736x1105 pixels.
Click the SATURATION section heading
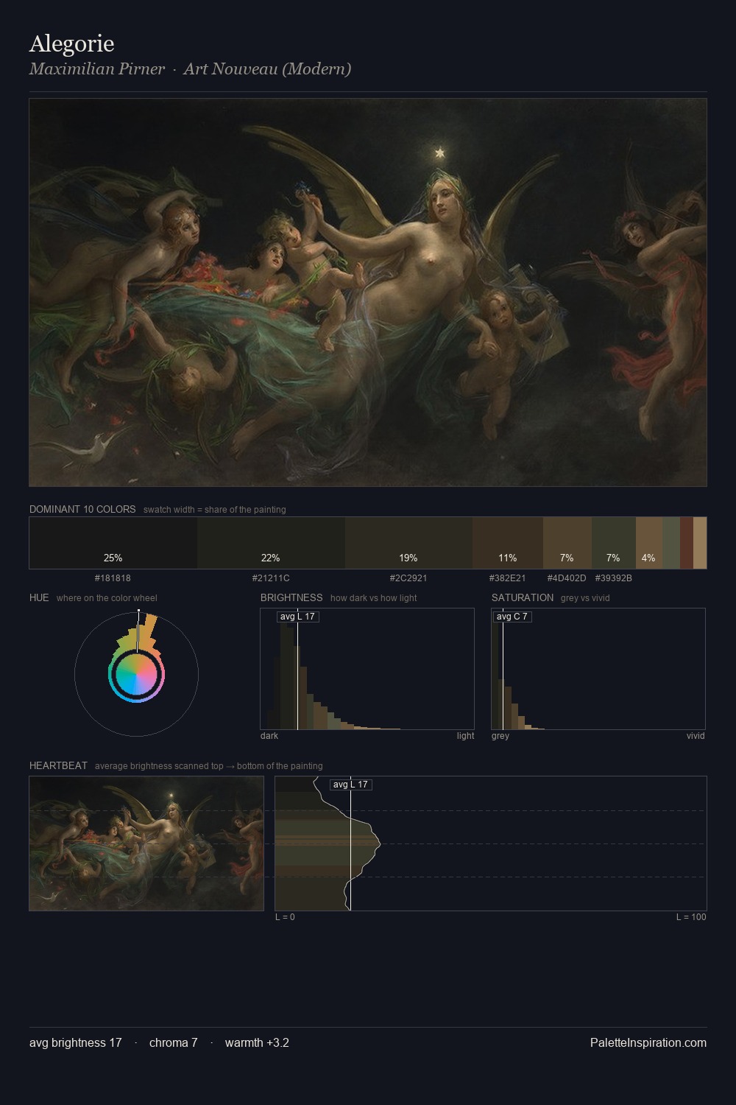click(x=523, y=597)
